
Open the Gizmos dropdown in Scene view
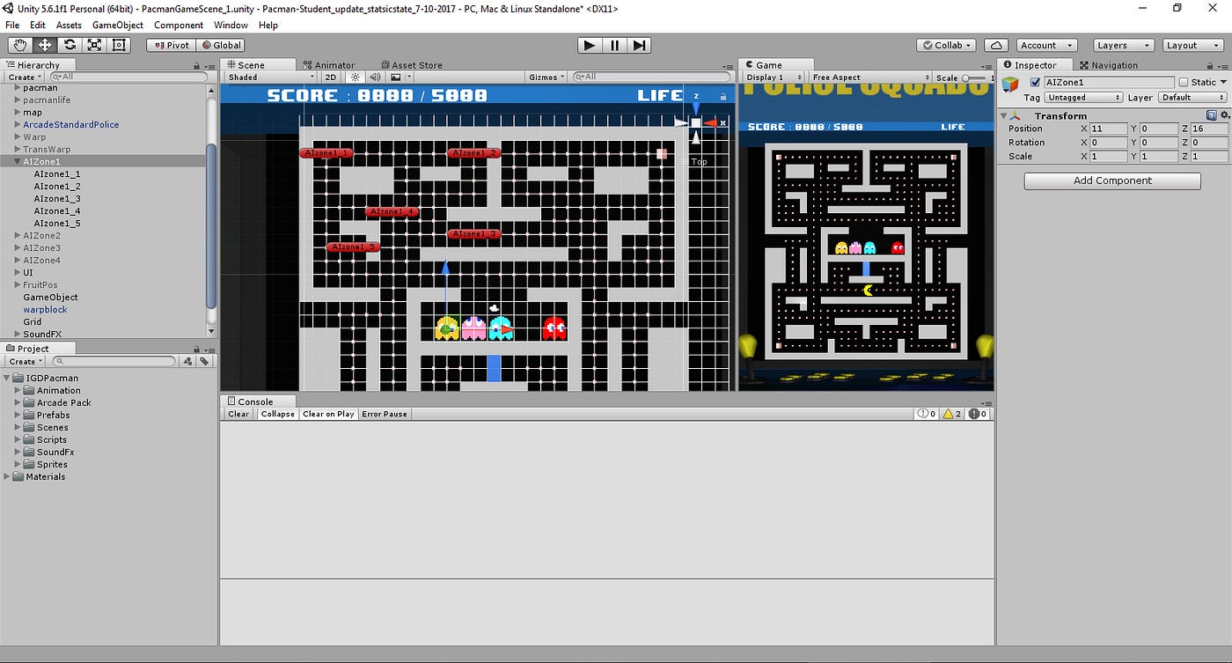pyautogui.click(x=546, y=77)
